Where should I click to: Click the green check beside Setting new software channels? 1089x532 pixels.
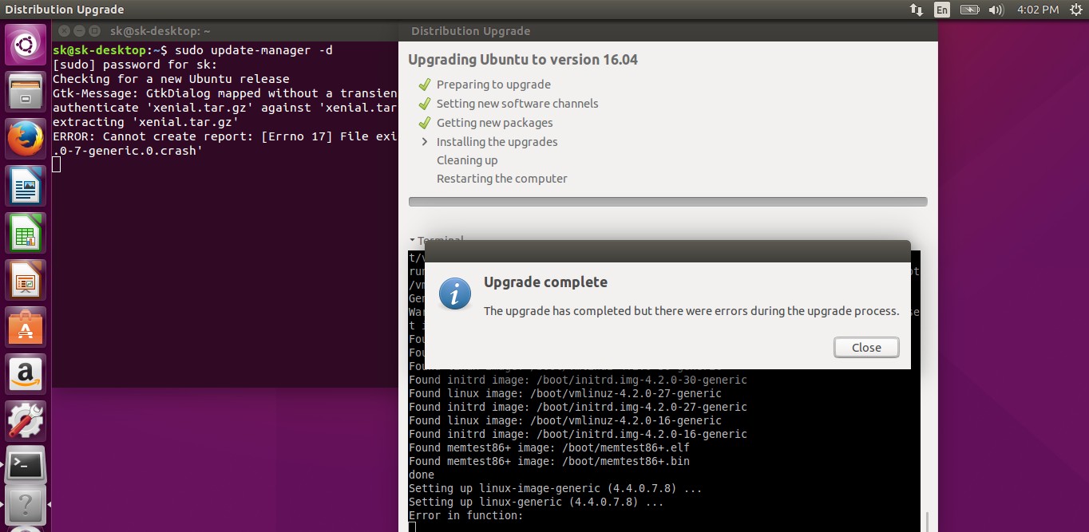(x=423, y=104)
